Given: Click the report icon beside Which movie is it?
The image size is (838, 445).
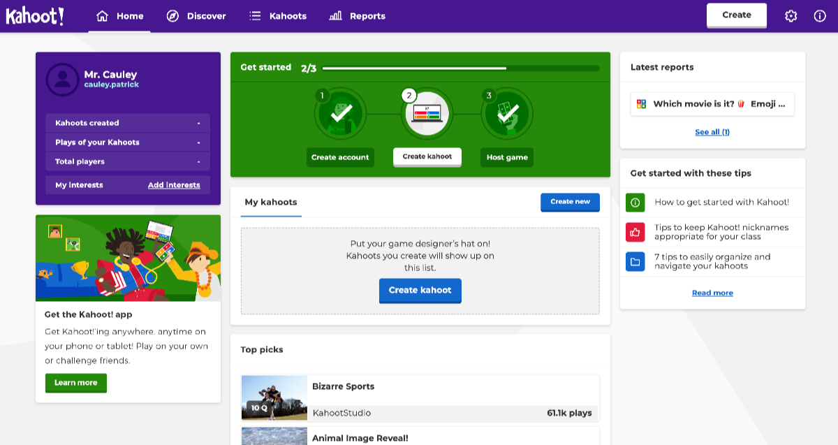Looking at the screenshot, I should [x=641, y=104].
